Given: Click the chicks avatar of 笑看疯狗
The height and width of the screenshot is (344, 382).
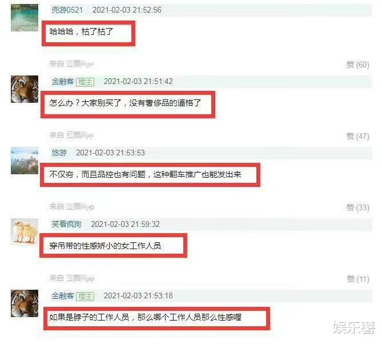Looking at the screenshot, I should tap(25, 232).
